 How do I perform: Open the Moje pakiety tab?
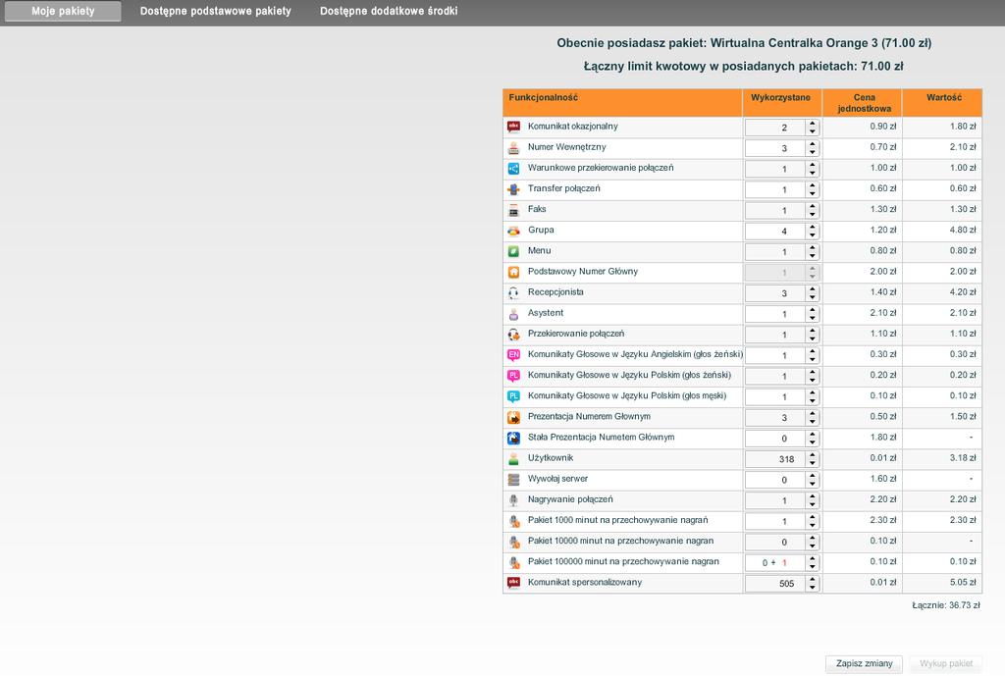63,11
